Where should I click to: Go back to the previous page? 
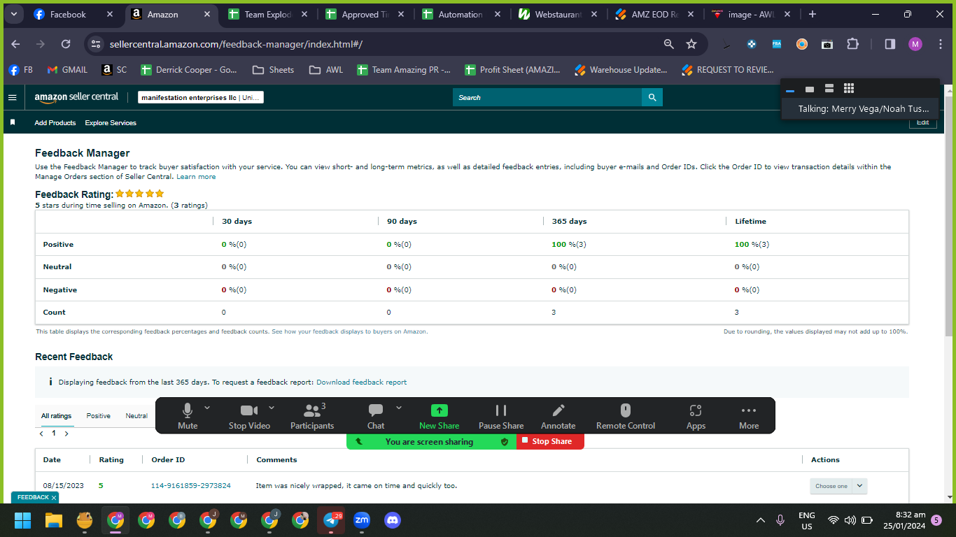tap(15, 44)
